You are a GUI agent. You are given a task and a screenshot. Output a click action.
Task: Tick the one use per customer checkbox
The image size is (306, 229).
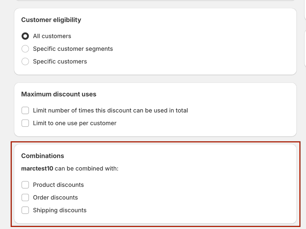(25, 123)
